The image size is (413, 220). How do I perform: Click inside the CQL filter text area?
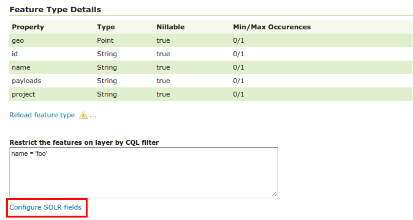143,172
